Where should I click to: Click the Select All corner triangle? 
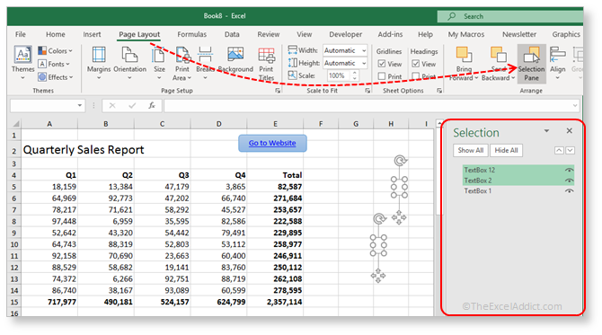click(x=16, y=124)
